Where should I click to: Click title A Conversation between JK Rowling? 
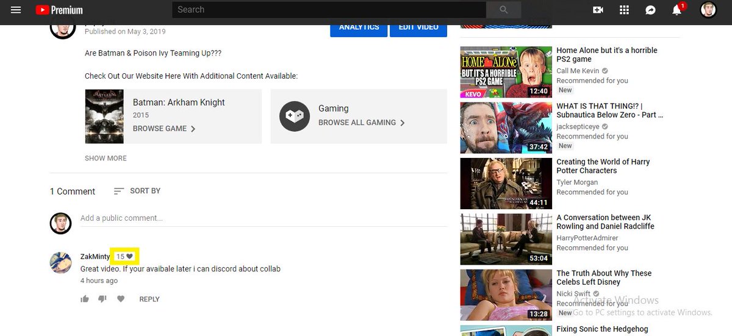(605, 222)
